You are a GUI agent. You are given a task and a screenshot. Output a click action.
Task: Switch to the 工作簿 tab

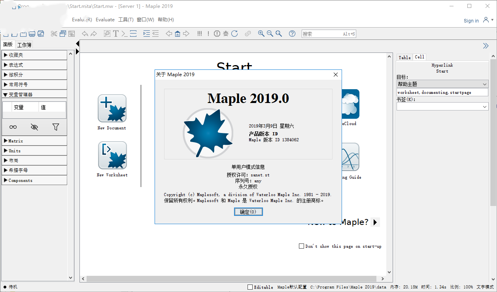(25, 45)
